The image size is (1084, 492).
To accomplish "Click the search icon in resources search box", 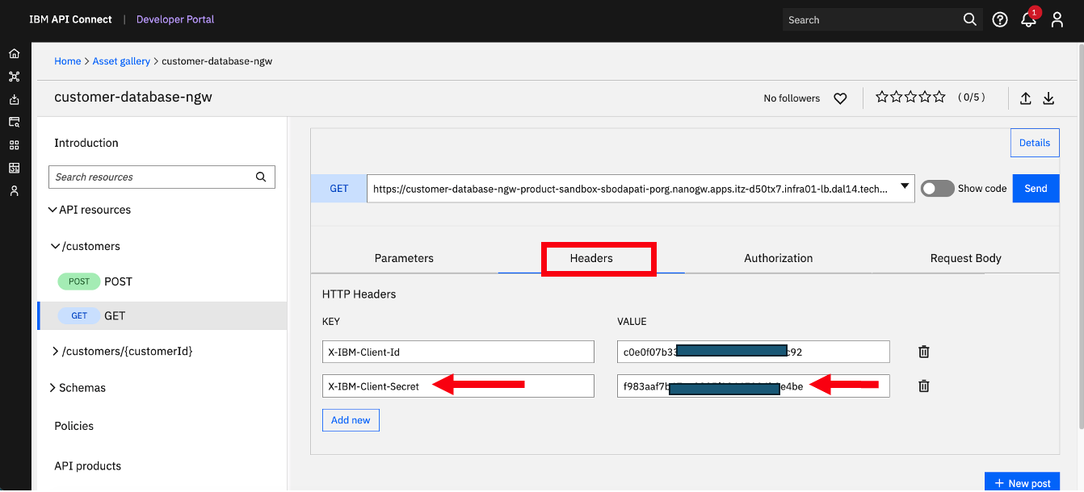I will click(x=261, y=177).
